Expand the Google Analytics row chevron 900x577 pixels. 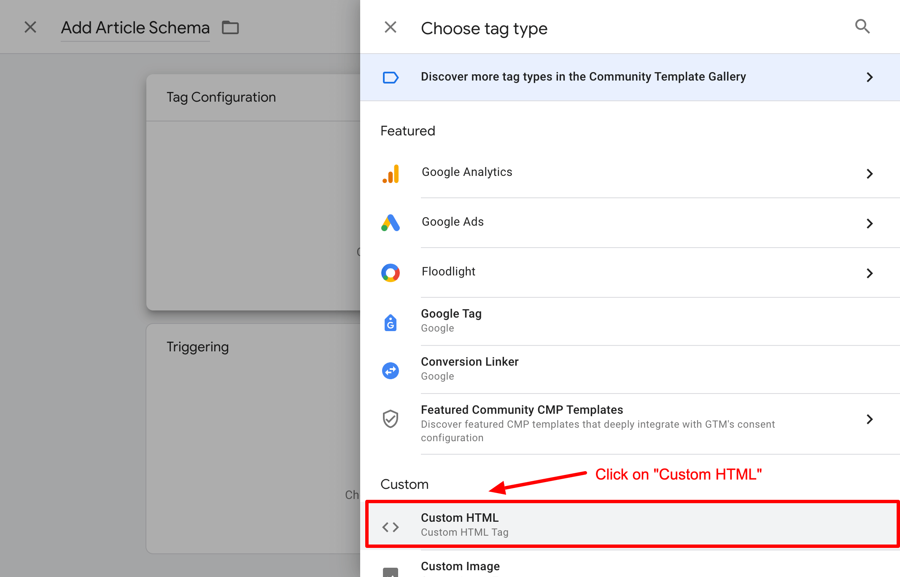[x=870, y=174]
